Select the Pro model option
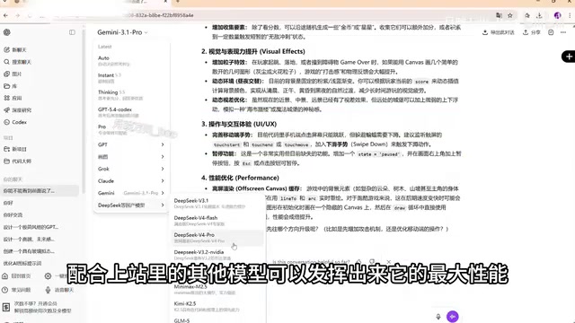Screen dimensions: 575x323 (131, 129)
